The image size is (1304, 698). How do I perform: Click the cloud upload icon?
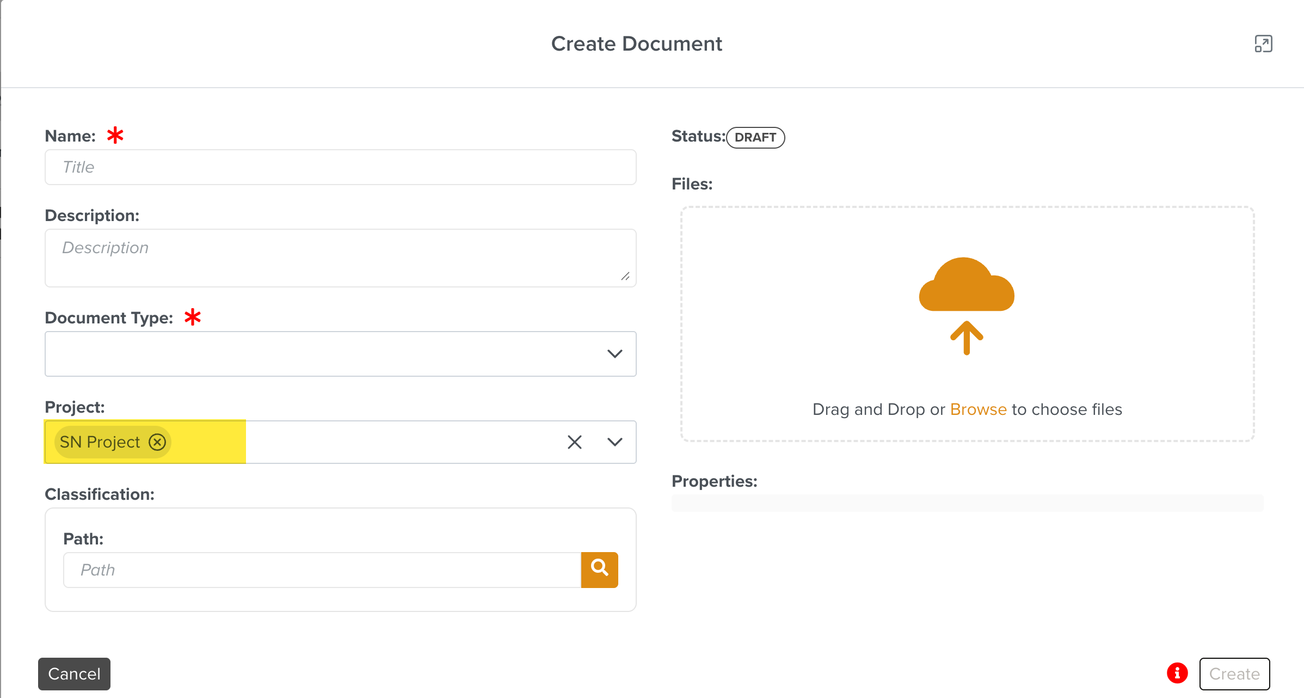point(967,286)
